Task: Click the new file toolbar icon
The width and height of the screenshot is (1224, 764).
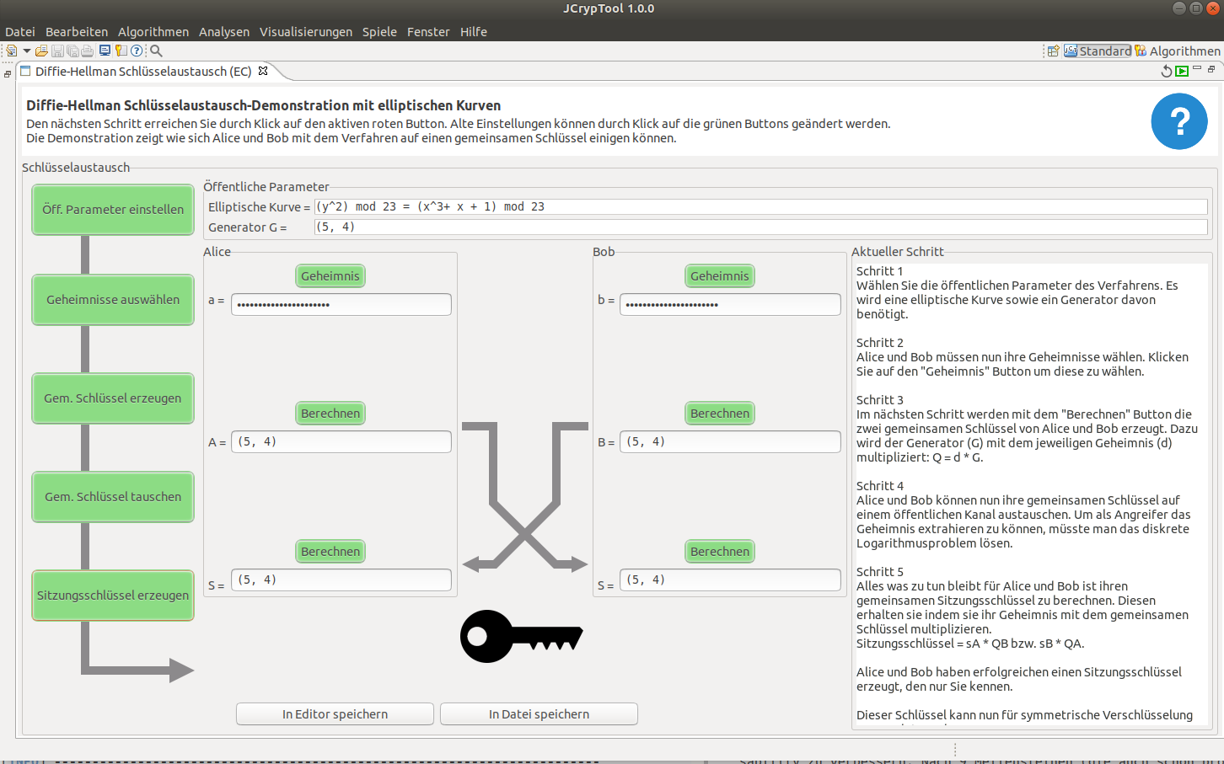Action: click(12, 51)
